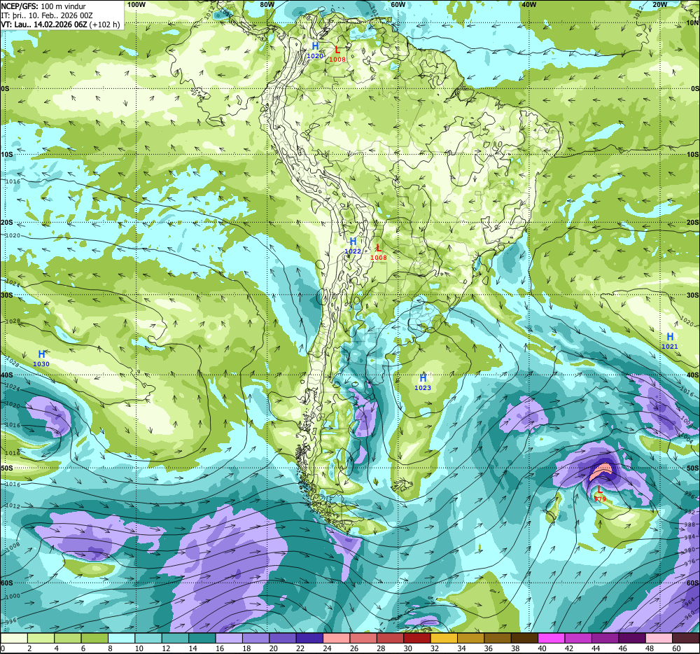Image resolution: width=700 pixels, height=654 pixels.
Task: Pick the magenta swatch between 40 and 42
Action: [552, 638]
